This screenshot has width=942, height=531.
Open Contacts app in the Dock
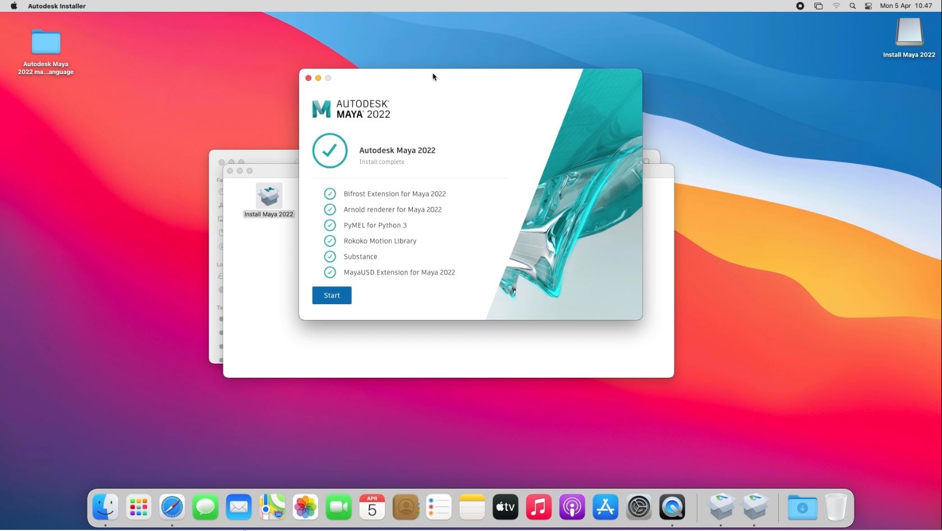(406, 507)
